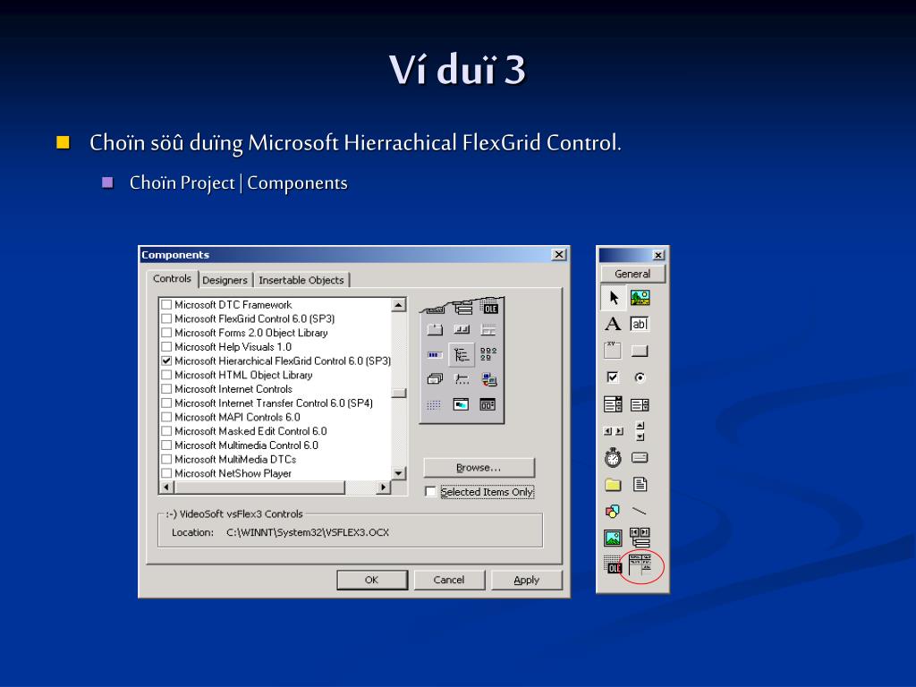Click the Cancel button
Viewport: 916px width, 687px height.
[x=449, y=580]
